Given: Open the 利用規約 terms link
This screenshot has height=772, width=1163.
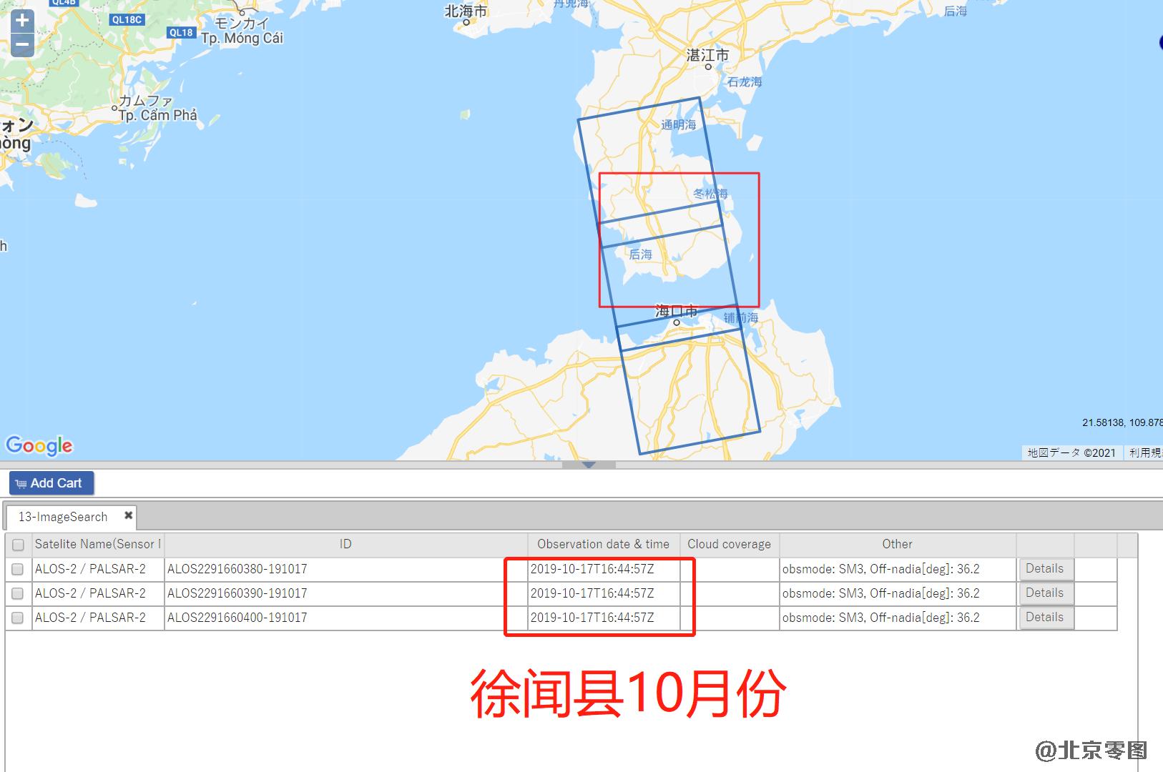Looking at the screenshot, I should (x=1145, y=452).
